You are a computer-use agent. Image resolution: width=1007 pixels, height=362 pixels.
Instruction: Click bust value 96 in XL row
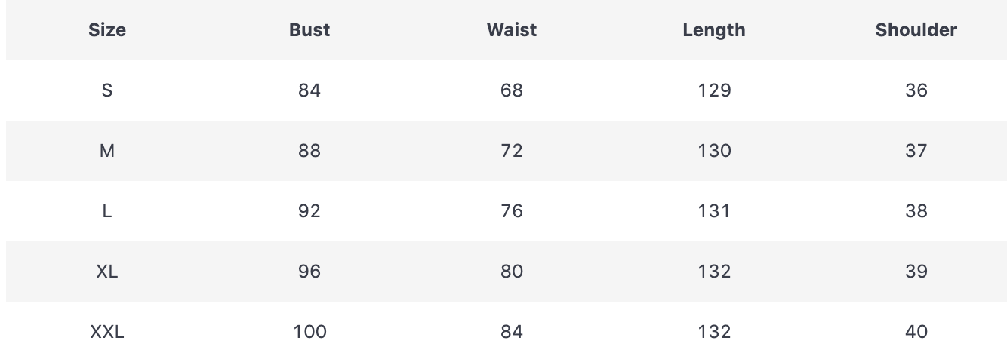pyautogui.click(x=309, y=271)
